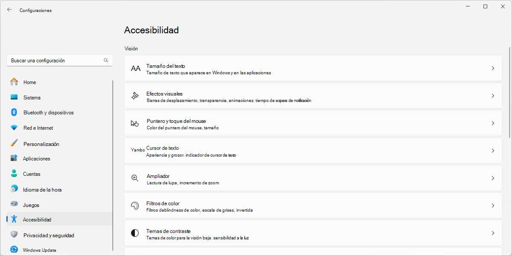Click the Bluetooth icon in sidebar

(x=14, y=112)
